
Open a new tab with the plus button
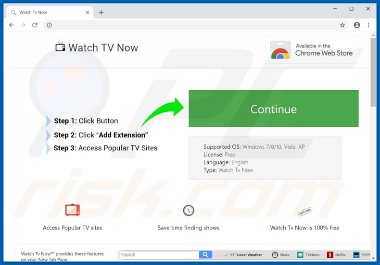point(101,12)
